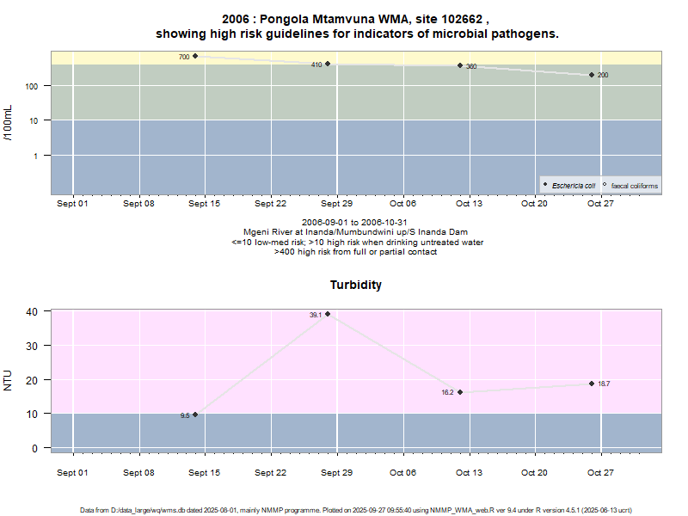This screenshot has width=688, height=516.
Task: Click the NTU y-axis label
Action: tap(9, 379)
